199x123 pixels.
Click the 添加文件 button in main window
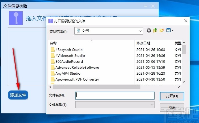pos(18,95)
